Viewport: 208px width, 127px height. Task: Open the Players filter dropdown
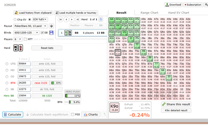pyautogui.click(x=89, y=25)
